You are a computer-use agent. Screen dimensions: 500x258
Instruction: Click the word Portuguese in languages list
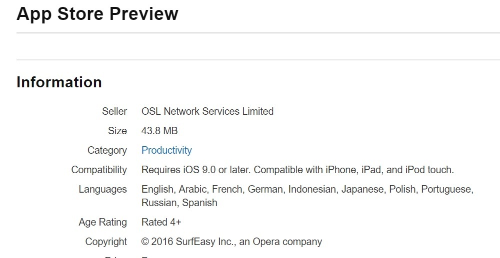[x=447, y=189]
